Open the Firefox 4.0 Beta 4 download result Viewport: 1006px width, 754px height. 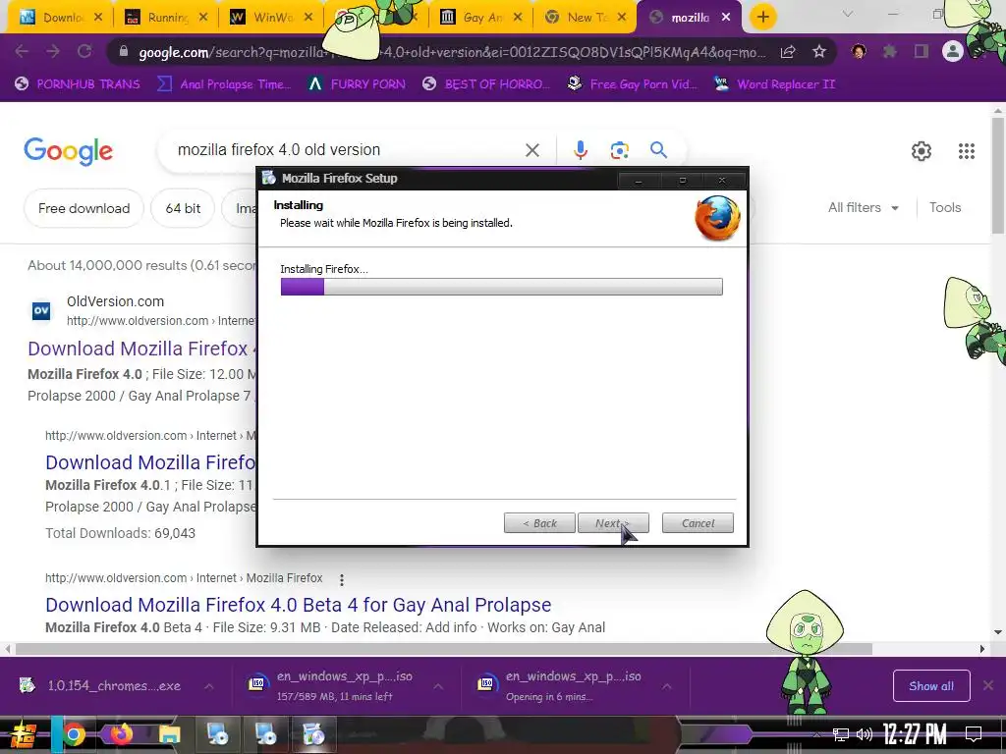(299, 605)
